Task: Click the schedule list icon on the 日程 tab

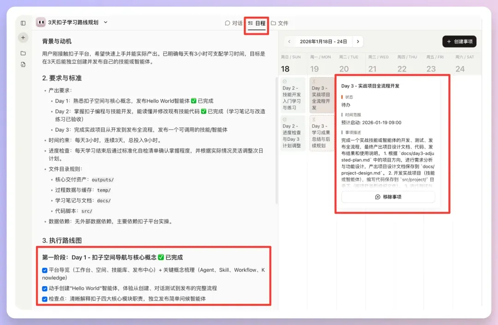Action: [x=251, y=22]
